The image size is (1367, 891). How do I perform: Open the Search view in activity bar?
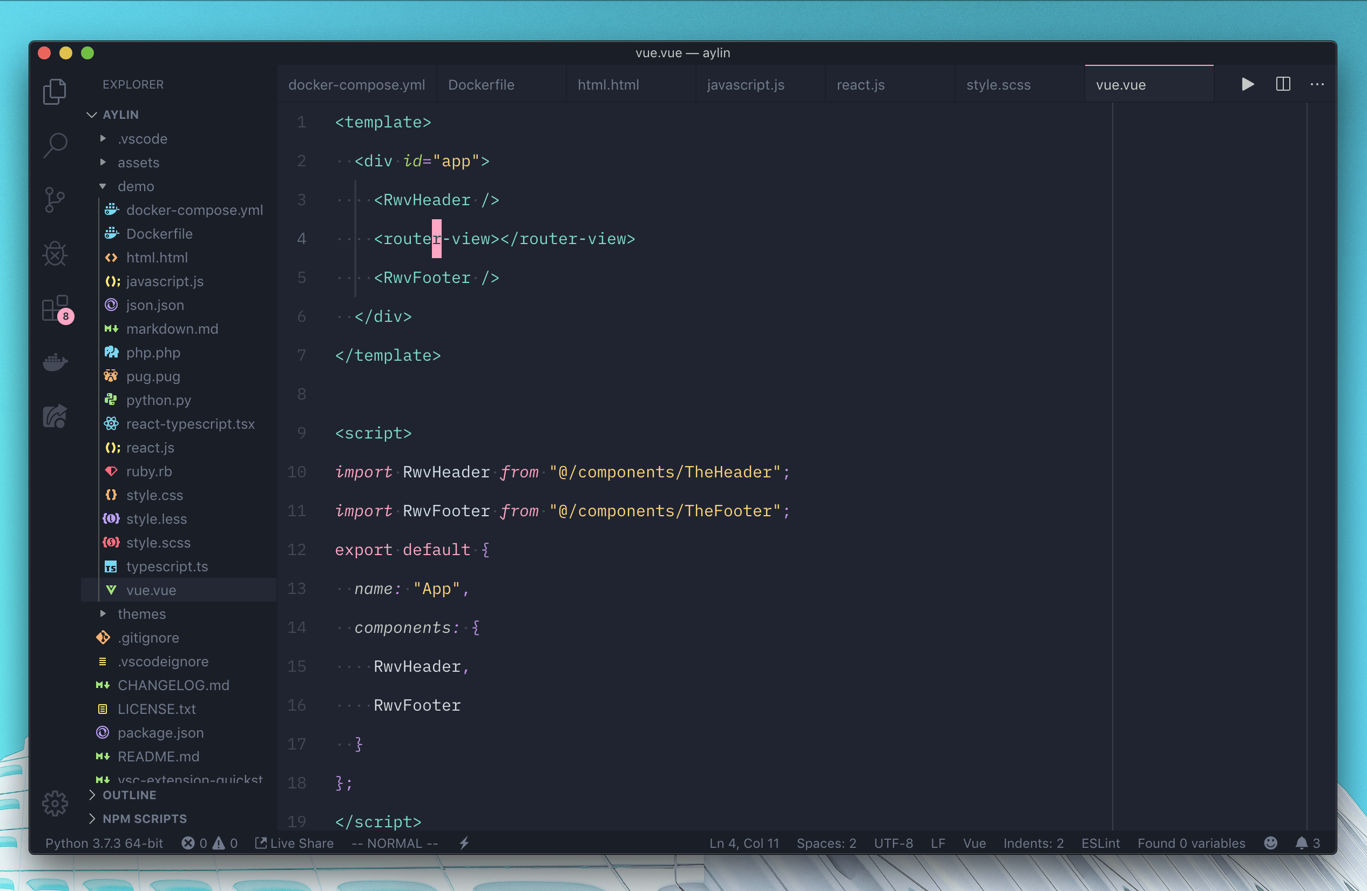coord(55,145)
